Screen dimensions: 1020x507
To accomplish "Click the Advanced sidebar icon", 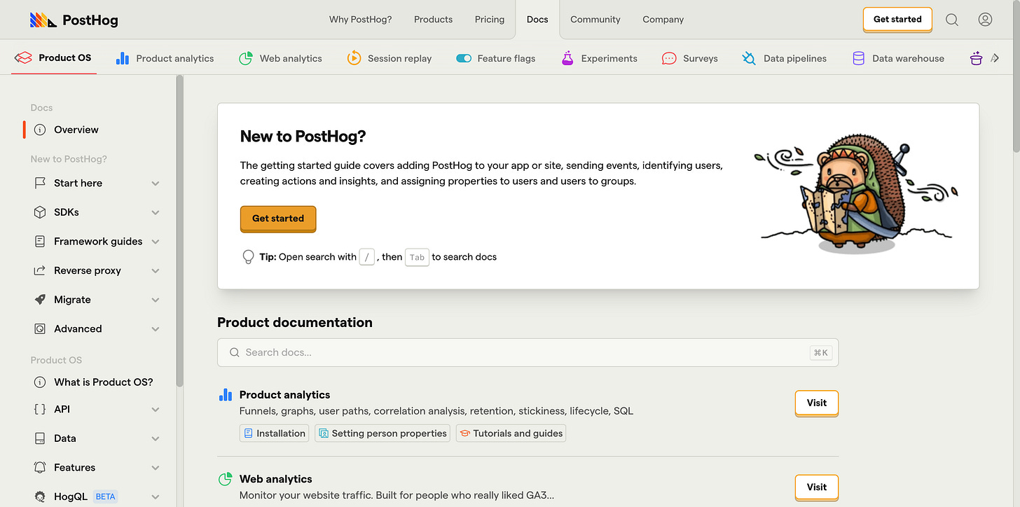I will pyautogui.click(x=40, y=329).
